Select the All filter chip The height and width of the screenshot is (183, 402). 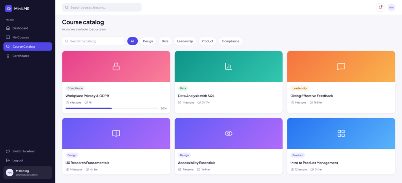click(x=133, y=41)
